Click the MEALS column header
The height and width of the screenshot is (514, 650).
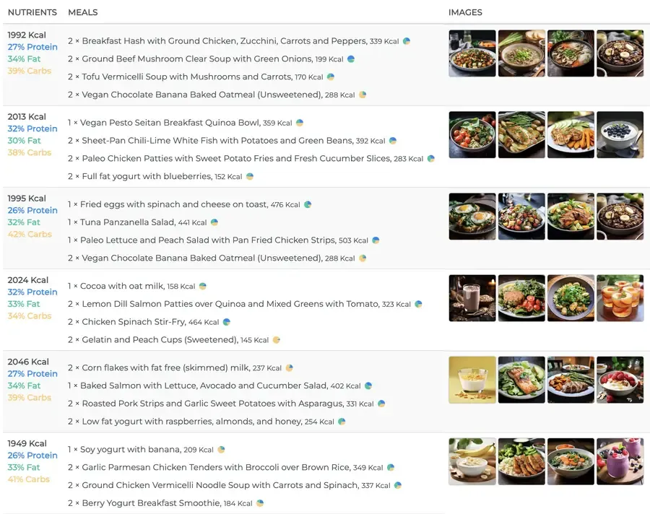[x=83, y=12]
